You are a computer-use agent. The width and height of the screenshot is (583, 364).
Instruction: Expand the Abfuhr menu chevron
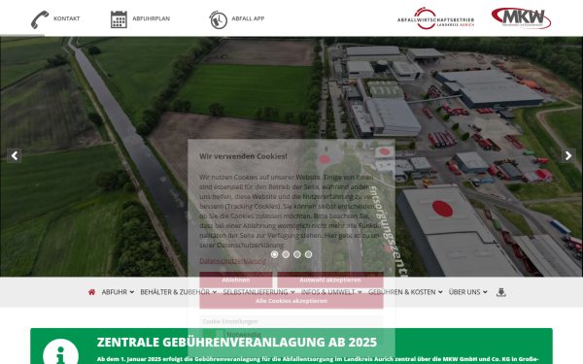coord(131,292)
